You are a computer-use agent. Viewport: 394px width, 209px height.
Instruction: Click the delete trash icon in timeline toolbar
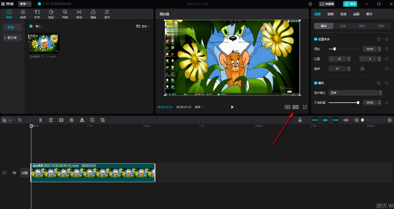(x=51, y=120)
